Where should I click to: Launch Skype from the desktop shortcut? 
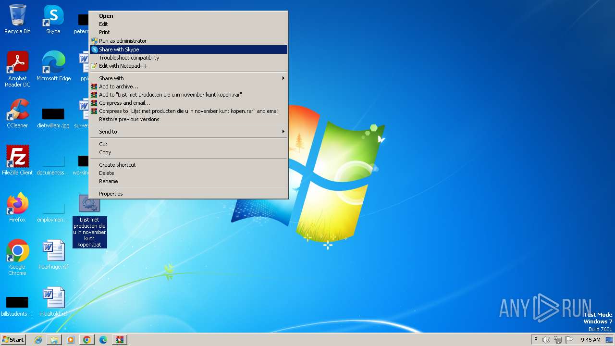(x=53, y=19)
